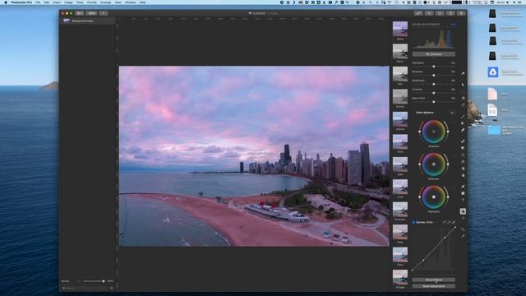Toggle the Curves adjustment checkbox
The width and height of the screenshot is (526, 296).
[413, 222]
